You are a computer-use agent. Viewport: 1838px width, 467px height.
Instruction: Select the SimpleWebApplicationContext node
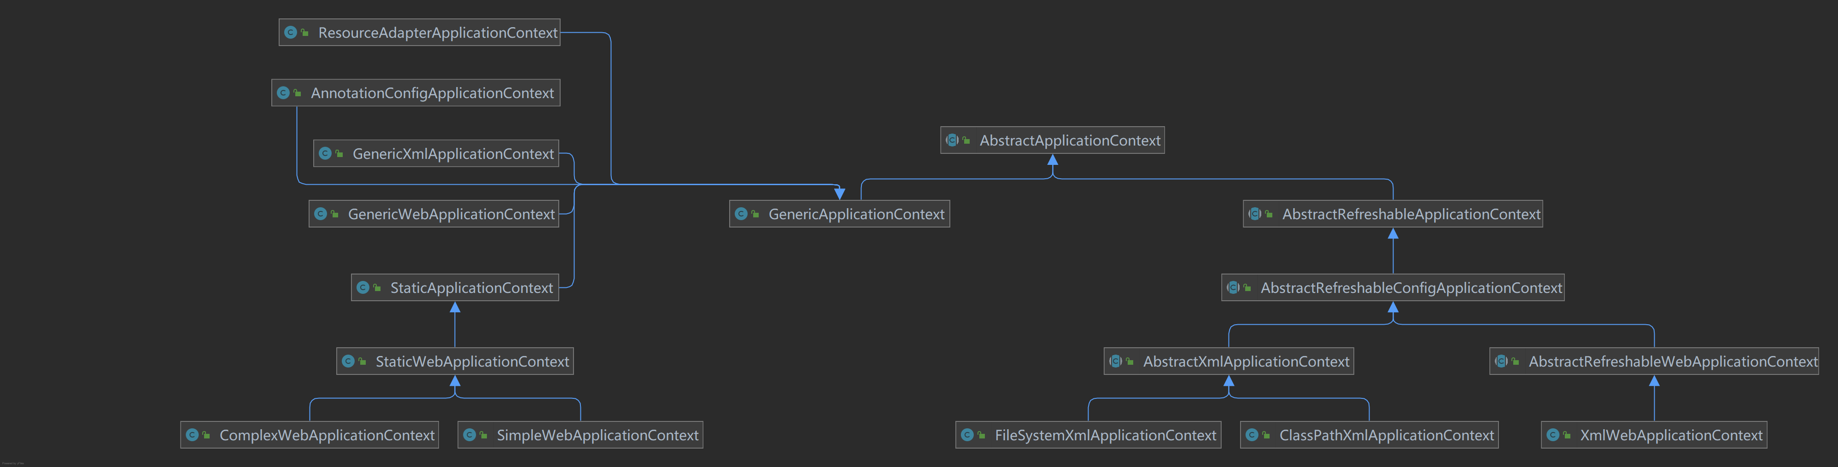(x=581, y=435)
